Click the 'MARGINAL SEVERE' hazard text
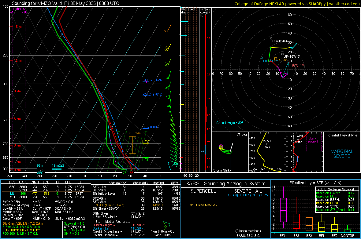Image resolution: width=361 pixels, height=239 pixels. 342,154
